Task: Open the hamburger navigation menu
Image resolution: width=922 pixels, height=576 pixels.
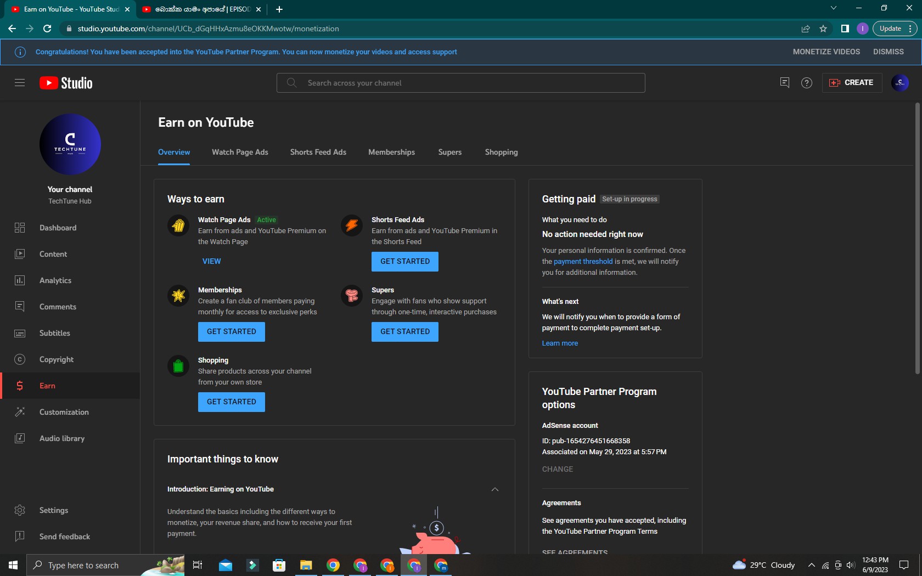Action: pos(20,83)
